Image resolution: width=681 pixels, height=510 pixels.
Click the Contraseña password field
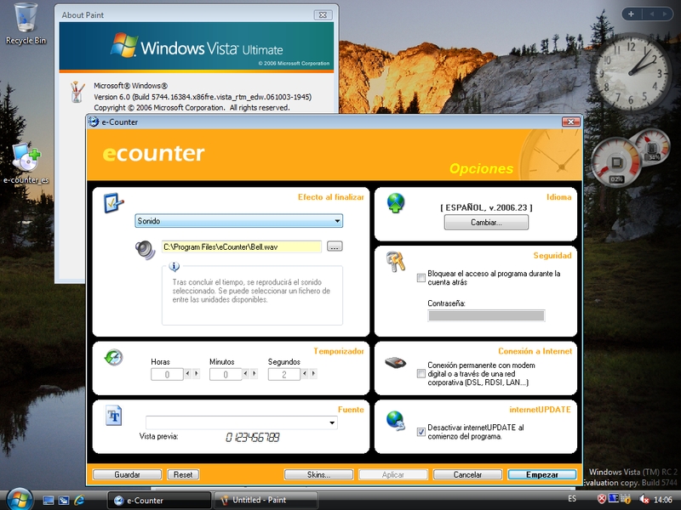486,315
